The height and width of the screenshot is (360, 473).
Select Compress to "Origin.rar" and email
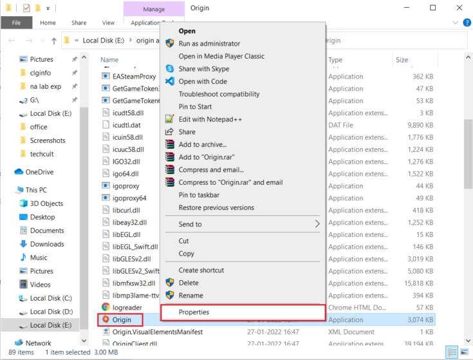243,182
